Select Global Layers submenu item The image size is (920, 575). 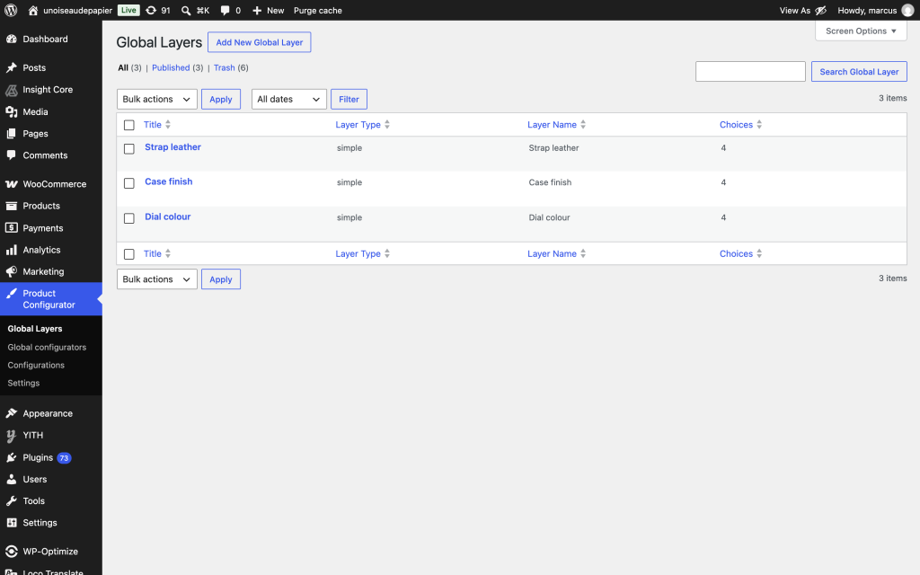[35, 329]
